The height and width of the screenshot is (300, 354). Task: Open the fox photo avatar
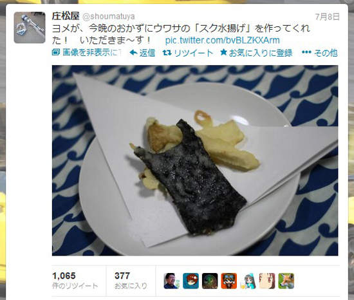286,281
